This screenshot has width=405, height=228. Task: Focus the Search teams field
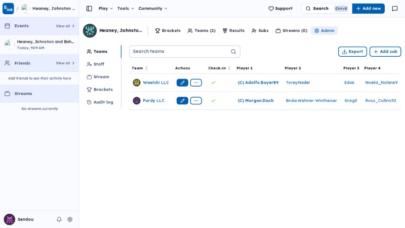click(184, 52)
